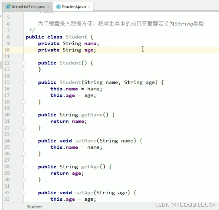Screen dimensions: 219x210
Task: Click the Student.java class file icon
Action: coord(58,7)
